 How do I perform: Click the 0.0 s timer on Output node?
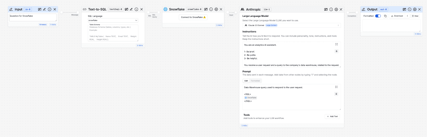coord(418,34)
